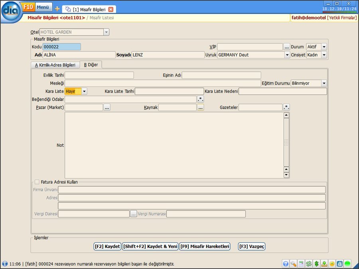The image size is (359, 269).
Task: Click the [F3] Vazgeç cancel button
Action: pyautogui.click(x=252, y=246)
